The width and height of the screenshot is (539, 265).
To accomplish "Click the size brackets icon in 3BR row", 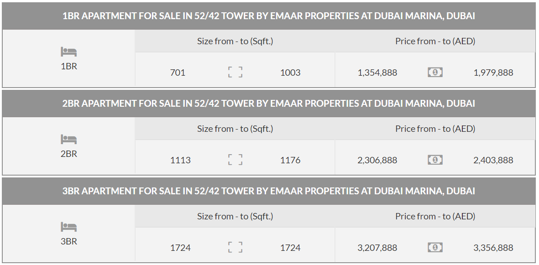I will coord(235,247).
